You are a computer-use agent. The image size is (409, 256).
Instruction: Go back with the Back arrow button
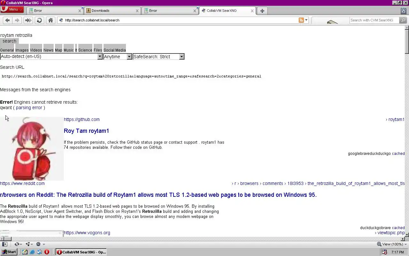point(7,20)
